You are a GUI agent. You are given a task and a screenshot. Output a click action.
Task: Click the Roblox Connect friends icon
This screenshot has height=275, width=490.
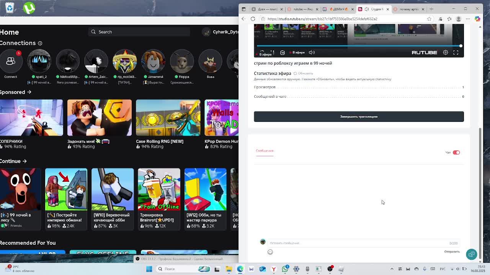point(11,61)
